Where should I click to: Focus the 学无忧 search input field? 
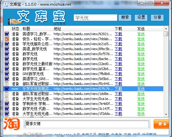95,18
